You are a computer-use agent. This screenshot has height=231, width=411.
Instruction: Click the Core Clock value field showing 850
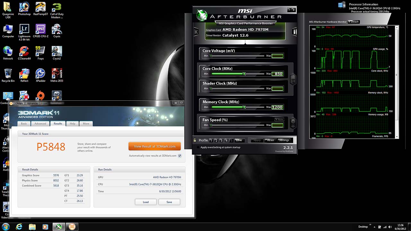(x=277, y=74)
